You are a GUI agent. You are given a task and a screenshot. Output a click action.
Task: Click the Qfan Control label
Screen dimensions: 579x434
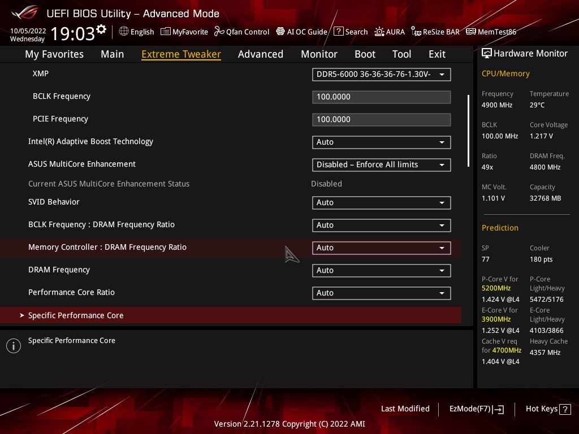(248, 32)
